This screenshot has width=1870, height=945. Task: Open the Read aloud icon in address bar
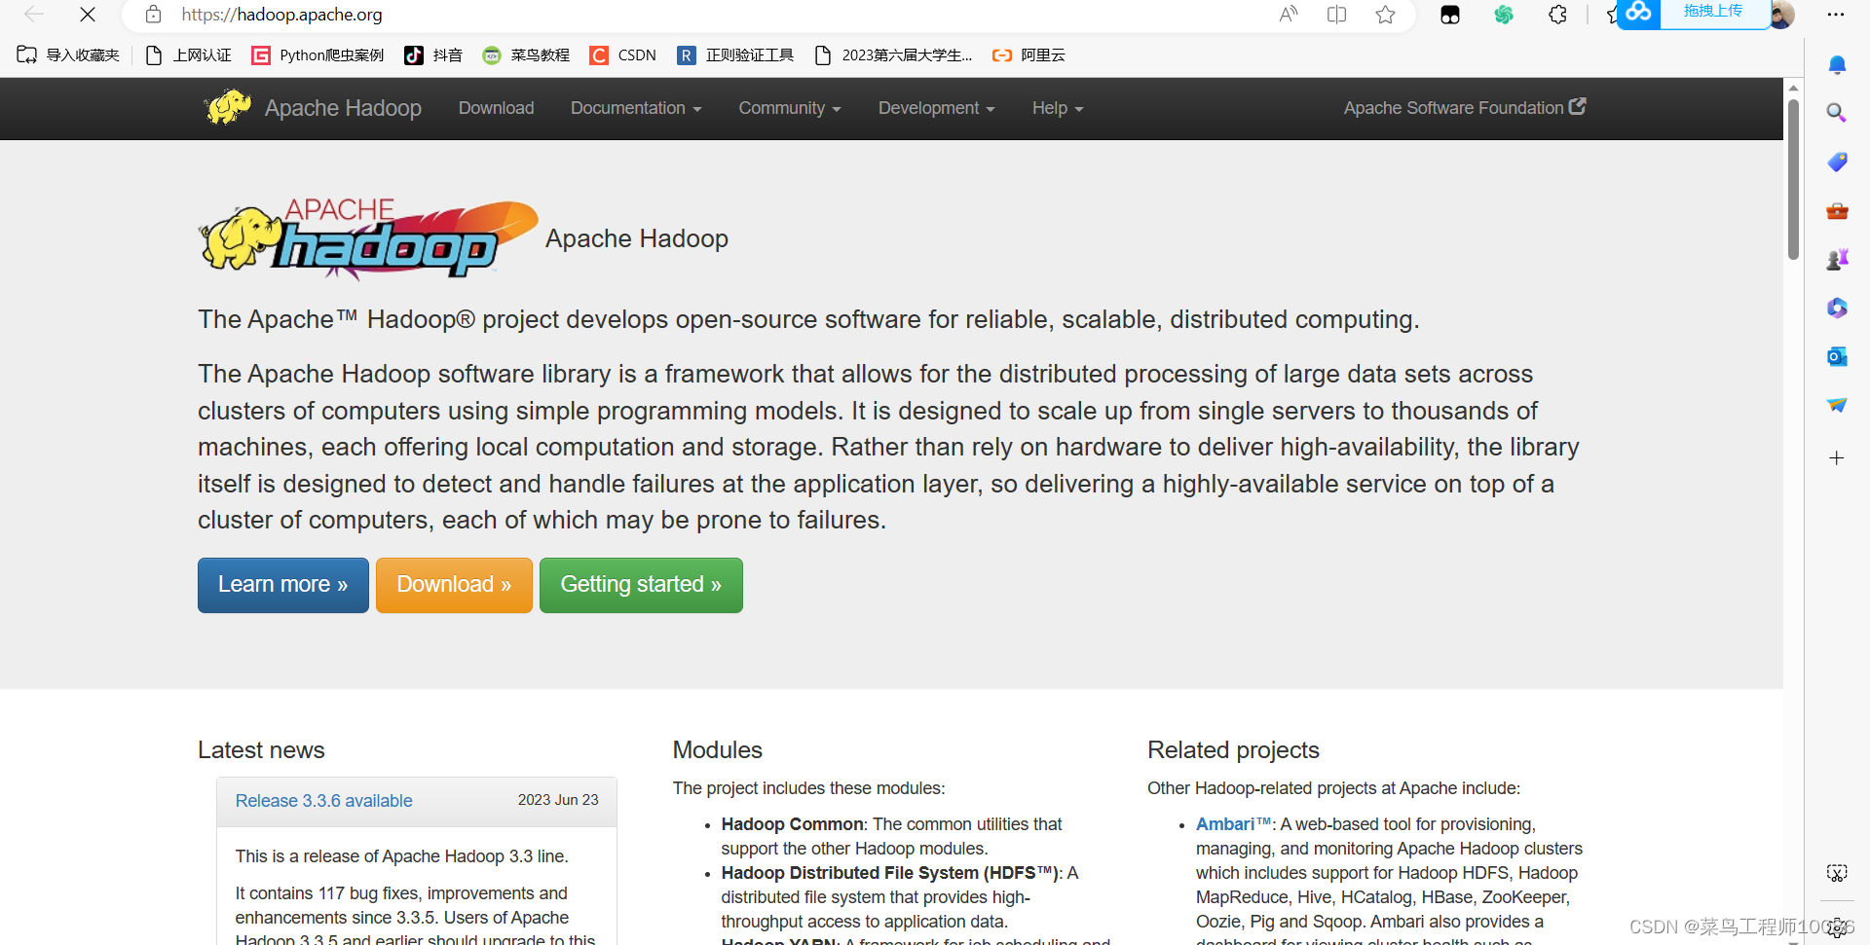click(x=1289, y=15)
